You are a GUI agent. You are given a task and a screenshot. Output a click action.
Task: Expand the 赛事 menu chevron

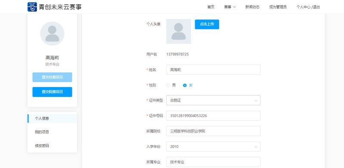coord(234,7)
